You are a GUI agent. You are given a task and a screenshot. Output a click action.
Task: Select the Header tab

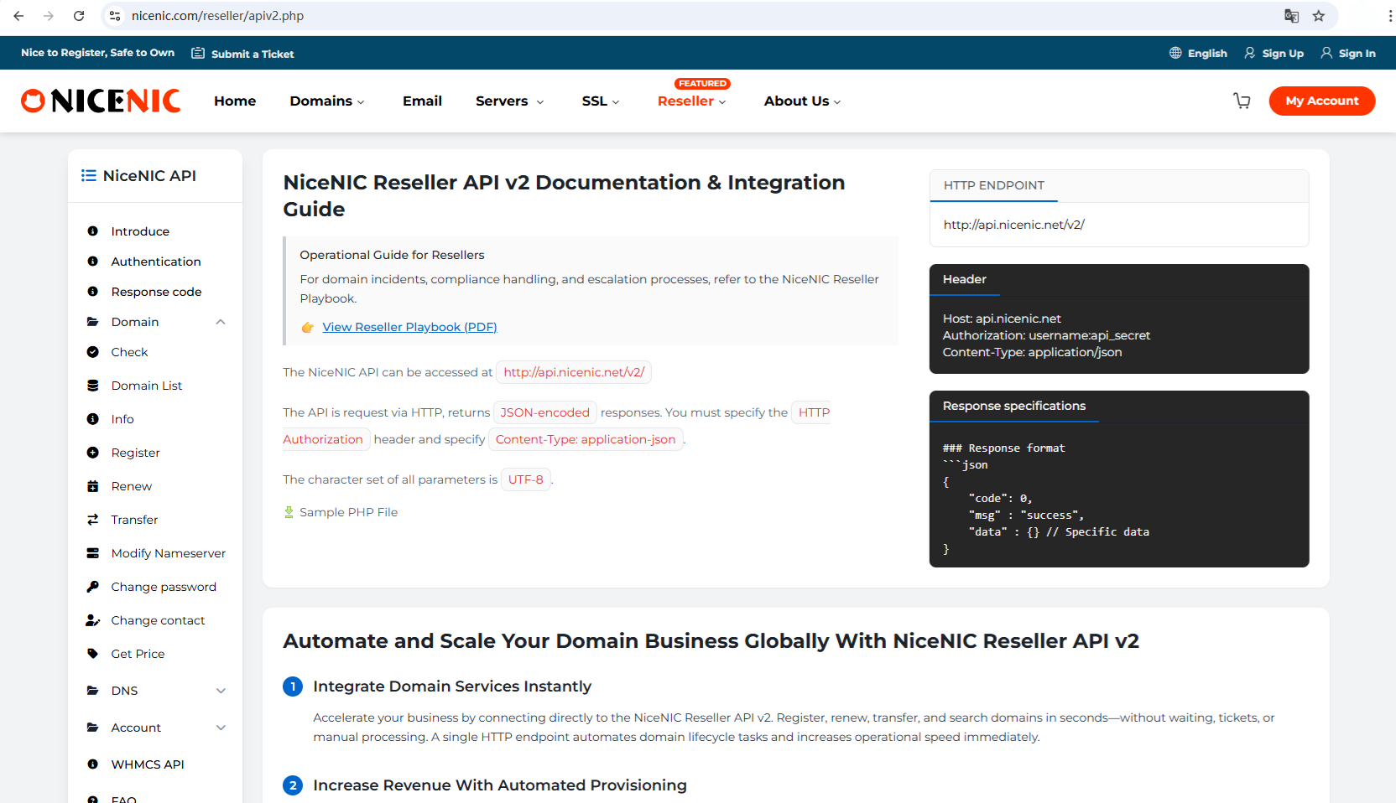(964, 279)
